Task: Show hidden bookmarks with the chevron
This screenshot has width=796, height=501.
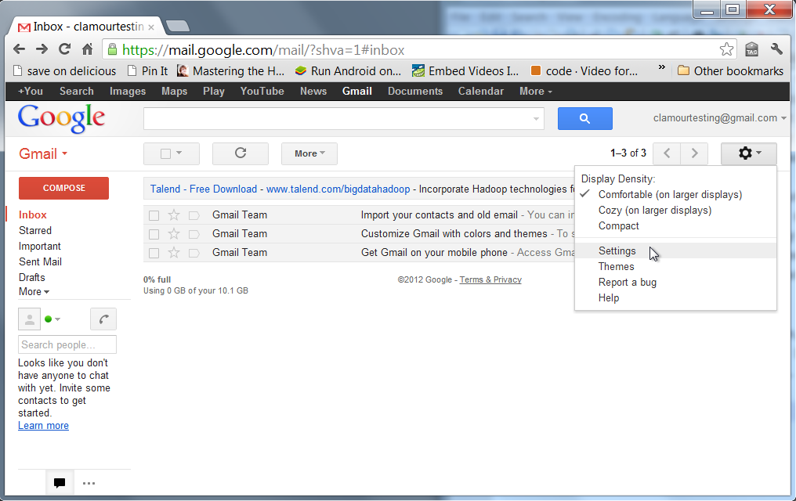Action: point(661,67)
